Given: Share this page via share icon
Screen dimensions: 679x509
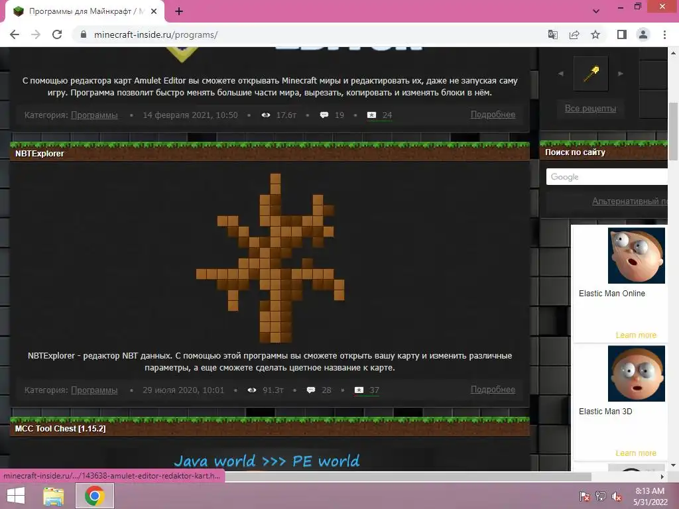Looking at the screenshot, I should [x=574, y=34].
